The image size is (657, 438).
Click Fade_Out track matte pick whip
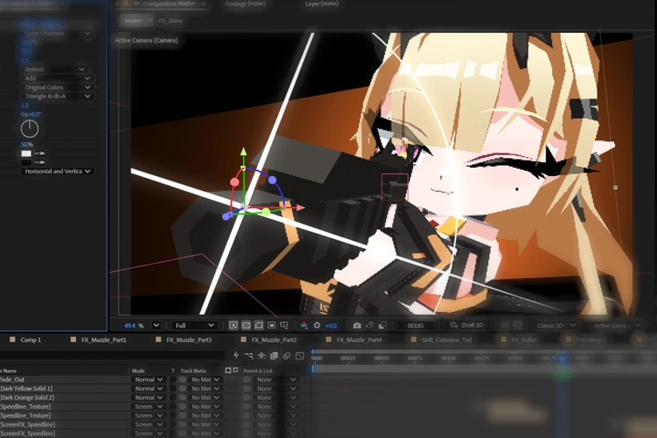pos(182,380)
